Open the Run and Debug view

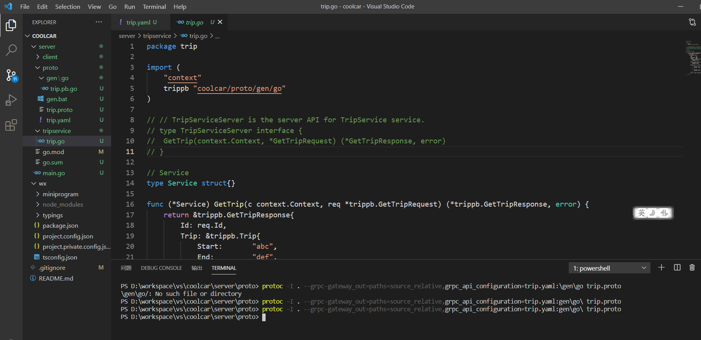[11, 100]
